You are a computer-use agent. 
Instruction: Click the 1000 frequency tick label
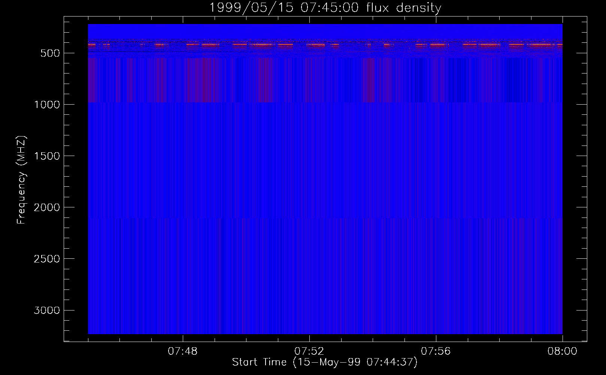click(47, 105)
